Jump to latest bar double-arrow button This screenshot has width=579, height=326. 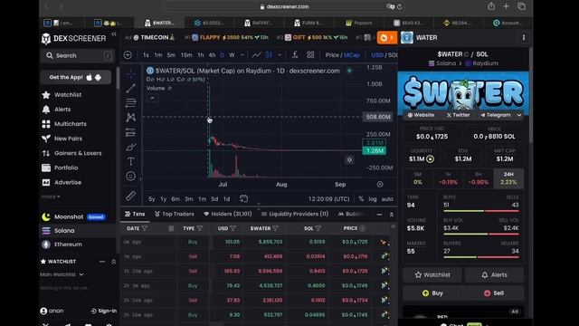tap(349, 160)
